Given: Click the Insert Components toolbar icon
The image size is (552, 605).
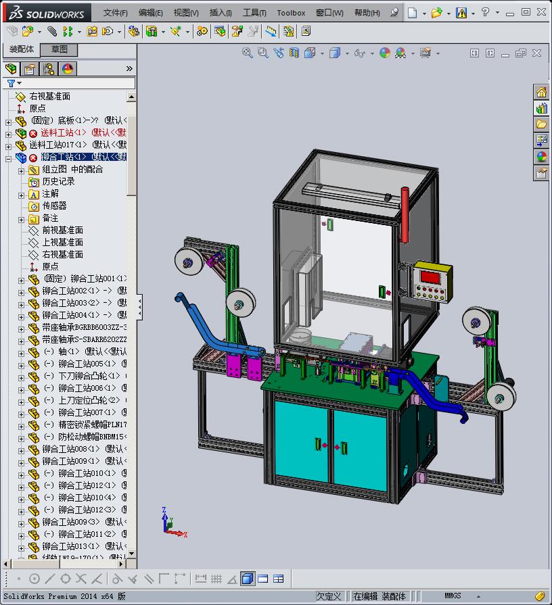Looking at the screenshot, I should [28, 31].
